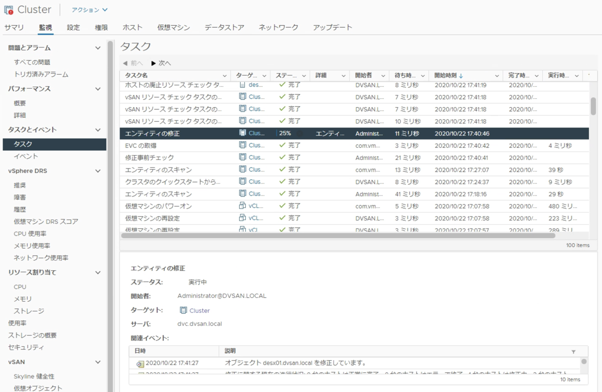Viewport: 602px width, 392px height.
Task: Collapse the vSphere DRS section
Action: coord(98,171)
